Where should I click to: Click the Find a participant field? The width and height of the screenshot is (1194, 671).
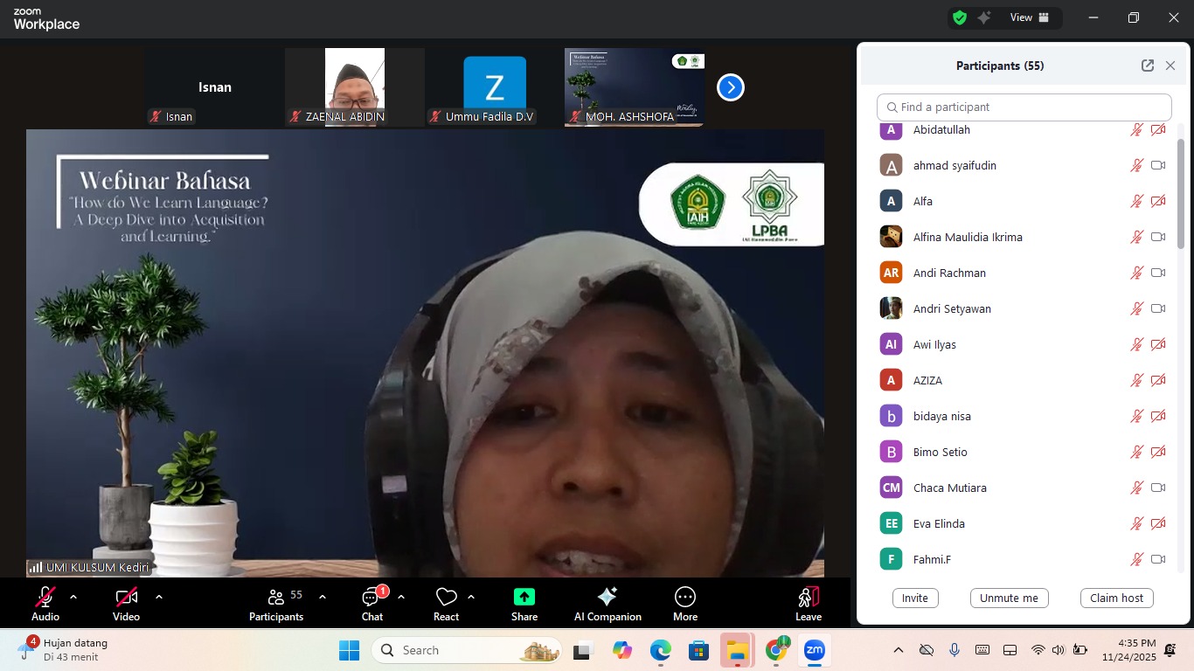1024,107
